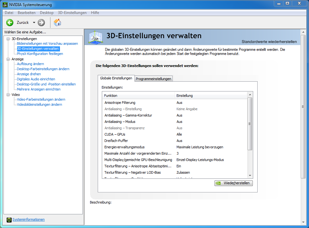This screenshot has height=228, width=309.
Task: Open Digitales Audio einrichten
Action: coord(36,79)
